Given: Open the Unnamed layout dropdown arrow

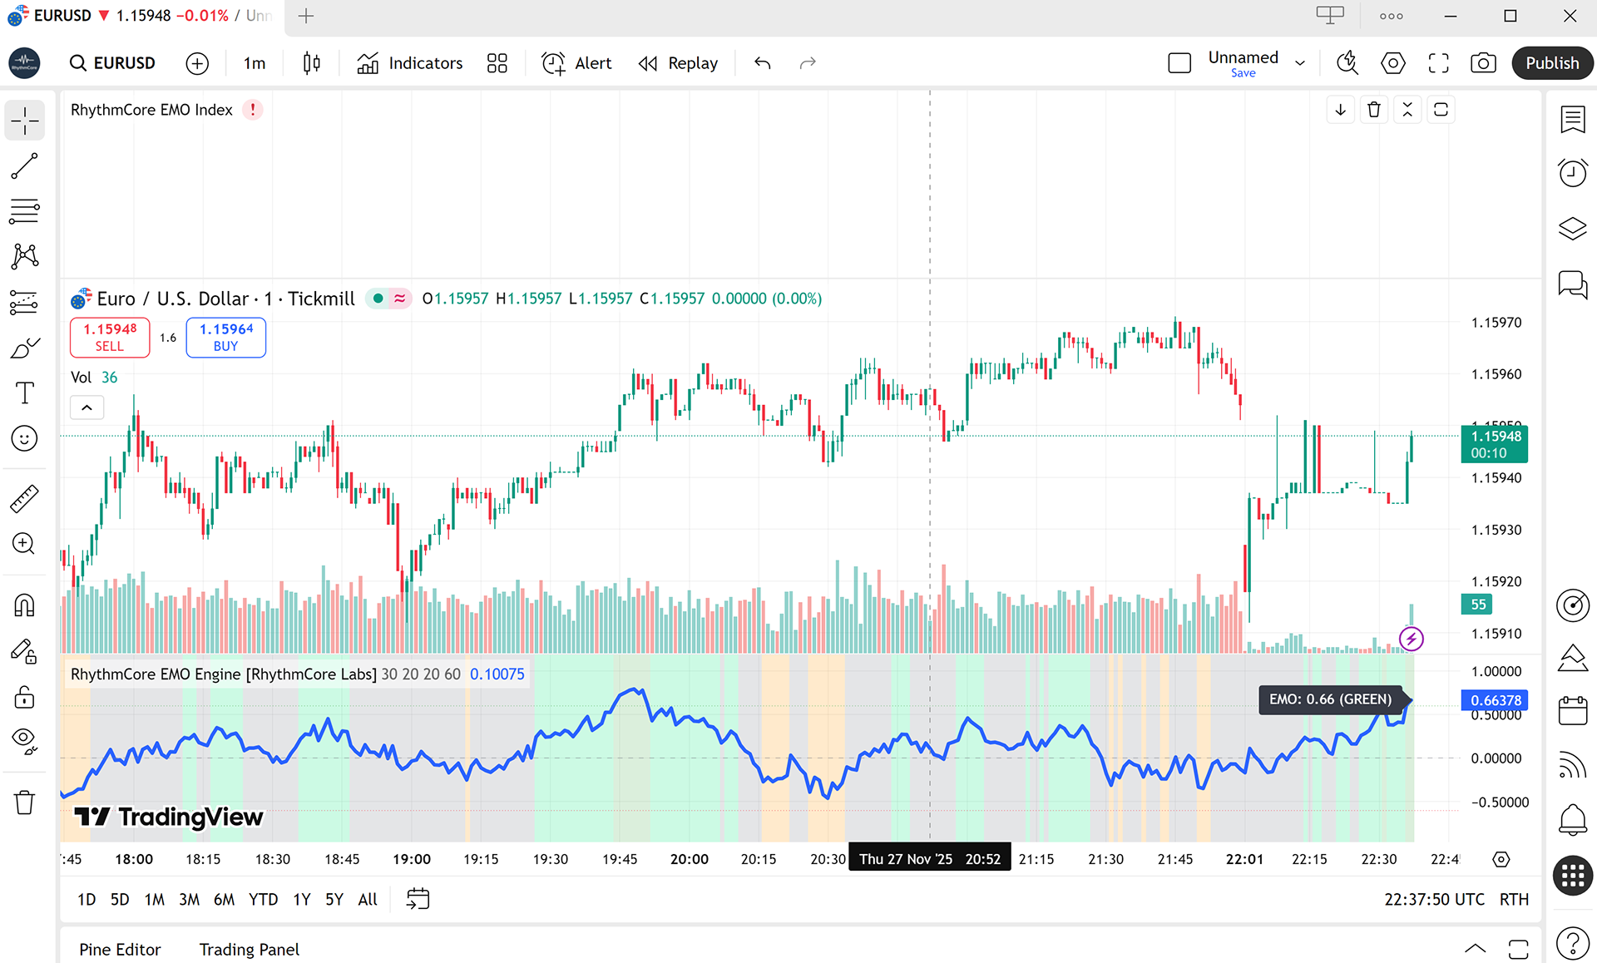Looking at the screenshot, I should point(1300,63).
